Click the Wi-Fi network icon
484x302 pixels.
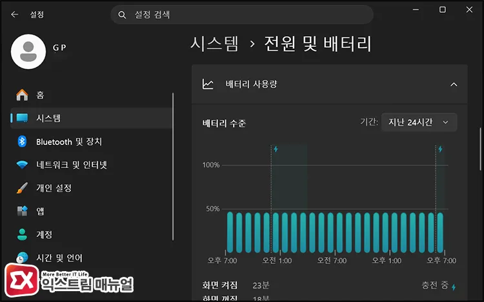[x=22, y=165]
